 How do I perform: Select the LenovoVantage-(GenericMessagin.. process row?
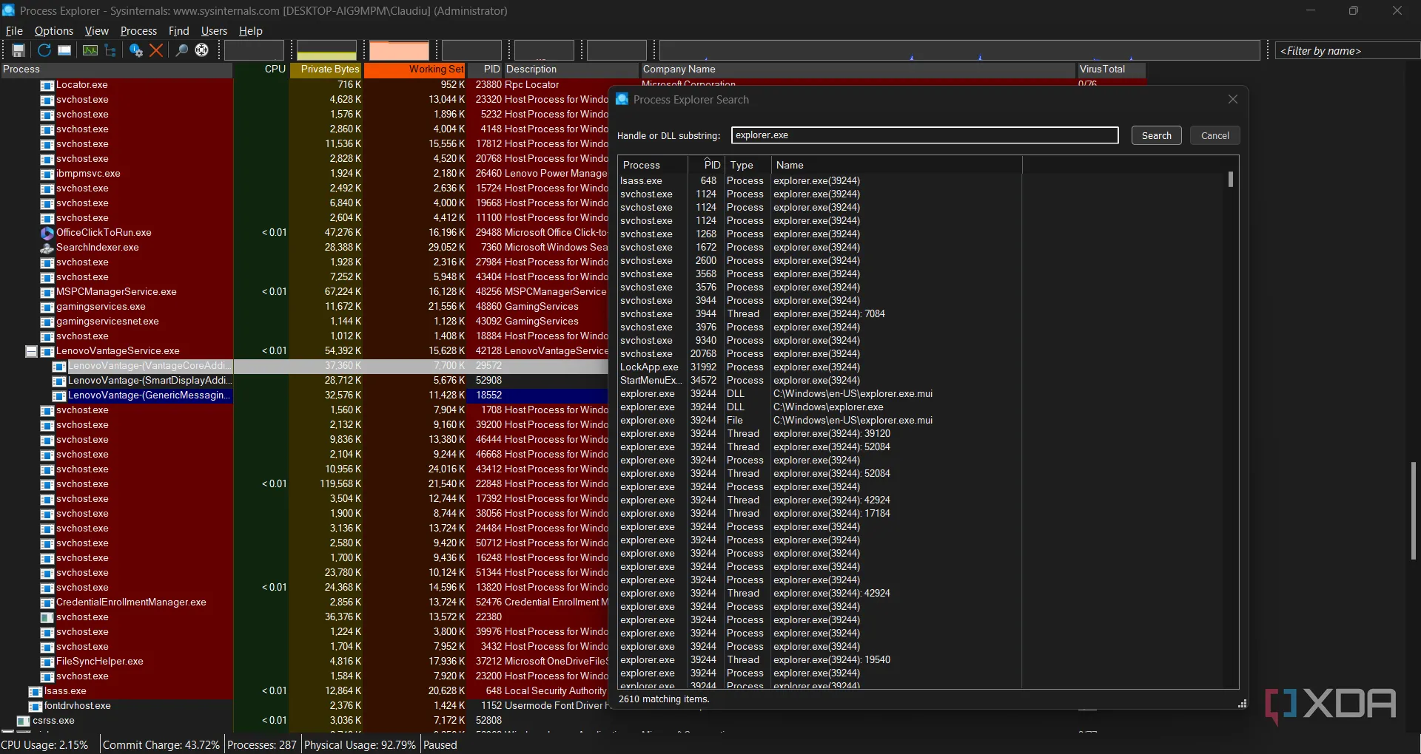coord(329,395)
